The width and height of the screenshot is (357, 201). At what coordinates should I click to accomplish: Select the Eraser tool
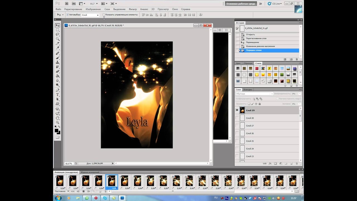[x=58, y=71]
